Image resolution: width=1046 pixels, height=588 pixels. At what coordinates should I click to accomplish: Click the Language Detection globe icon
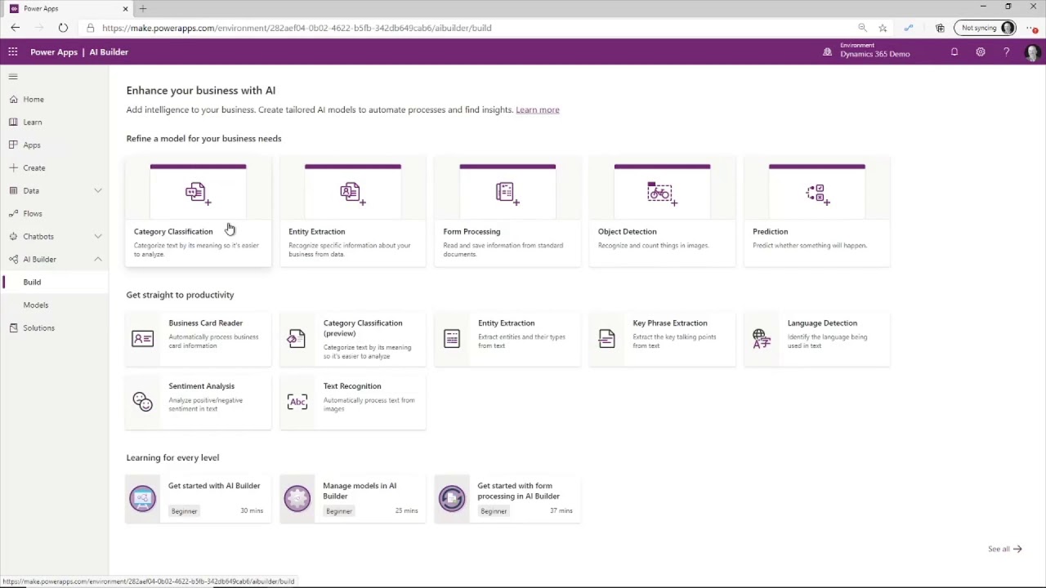tap(761, 338)
